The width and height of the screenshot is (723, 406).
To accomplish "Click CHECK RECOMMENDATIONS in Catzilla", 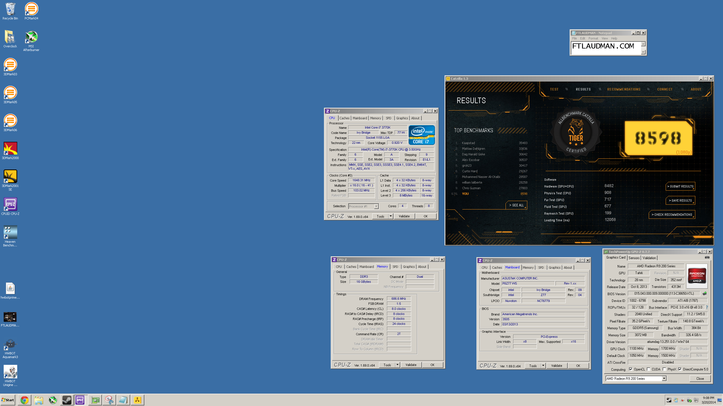I will click(x=672, y=215).
